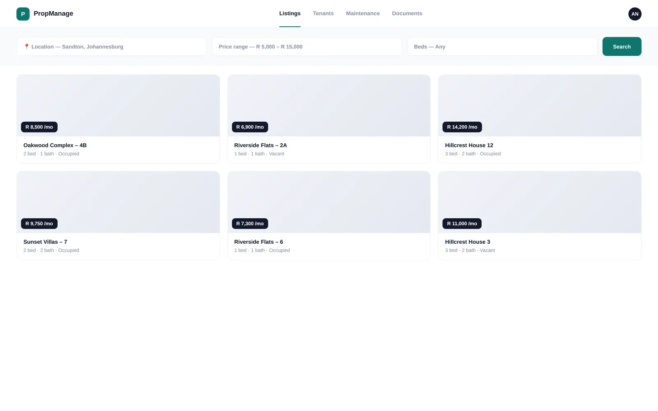Click "2 bed · 2 bath · Occupied" details
The image size is (658, 411).
coord(51,250)
